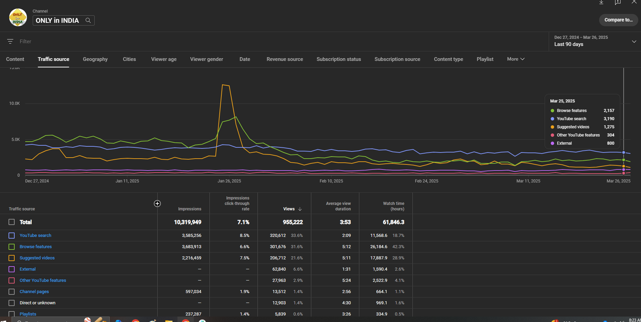Switch to the Viewer age tab
Image resolution: width=641 pixels, height=322 pixels.
click(x=164, y=59)
